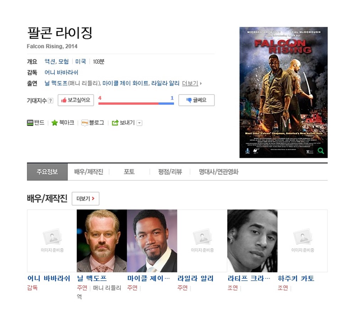Click the 기대지수 question mark help icon
The width and height of the screenshot is (353, 317).
(51, 101)
